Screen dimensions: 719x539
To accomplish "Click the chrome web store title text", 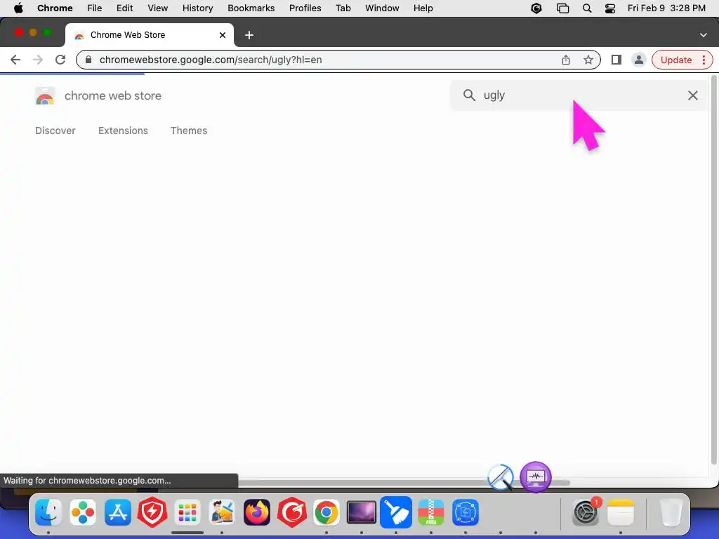I will coord(113,95).
